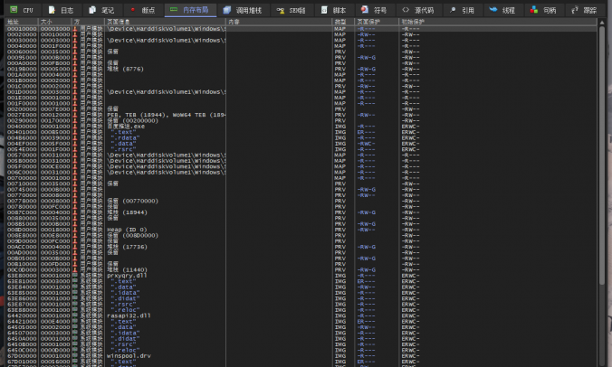Viewport: 612px width, 367px height.
Task: Open the 句柄 (Handles) tab
Action: [x=545, y=9]
